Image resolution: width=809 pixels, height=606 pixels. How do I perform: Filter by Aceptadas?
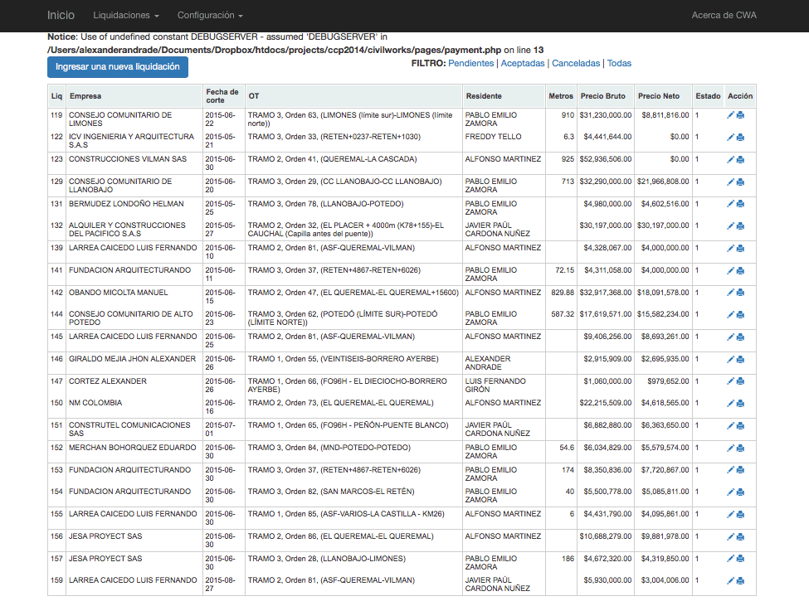(x=523, y=63)
